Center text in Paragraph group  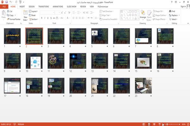point(77,18)
